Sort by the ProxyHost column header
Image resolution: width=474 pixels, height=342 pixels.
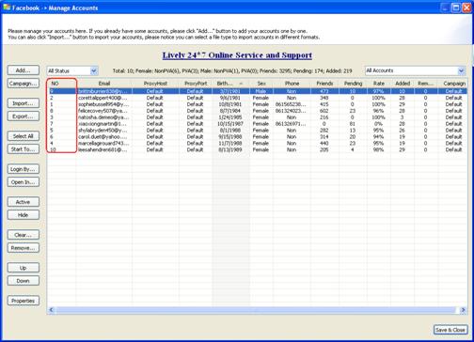click(x=155, y=84)
